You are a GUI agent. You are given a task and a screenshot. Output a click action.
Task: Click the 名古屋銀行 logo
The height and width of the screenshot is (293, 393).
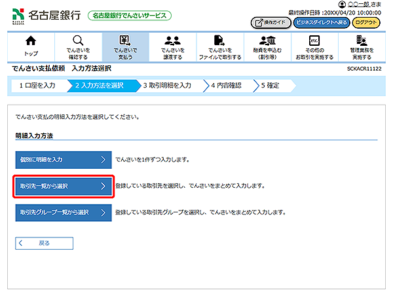pos(46,14)
